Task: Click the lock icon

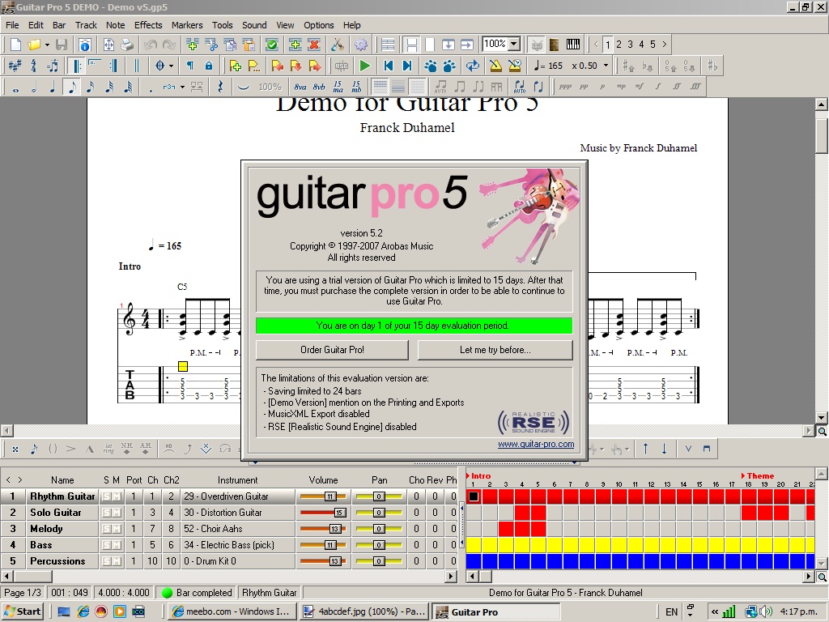Action: pos(208,66)
